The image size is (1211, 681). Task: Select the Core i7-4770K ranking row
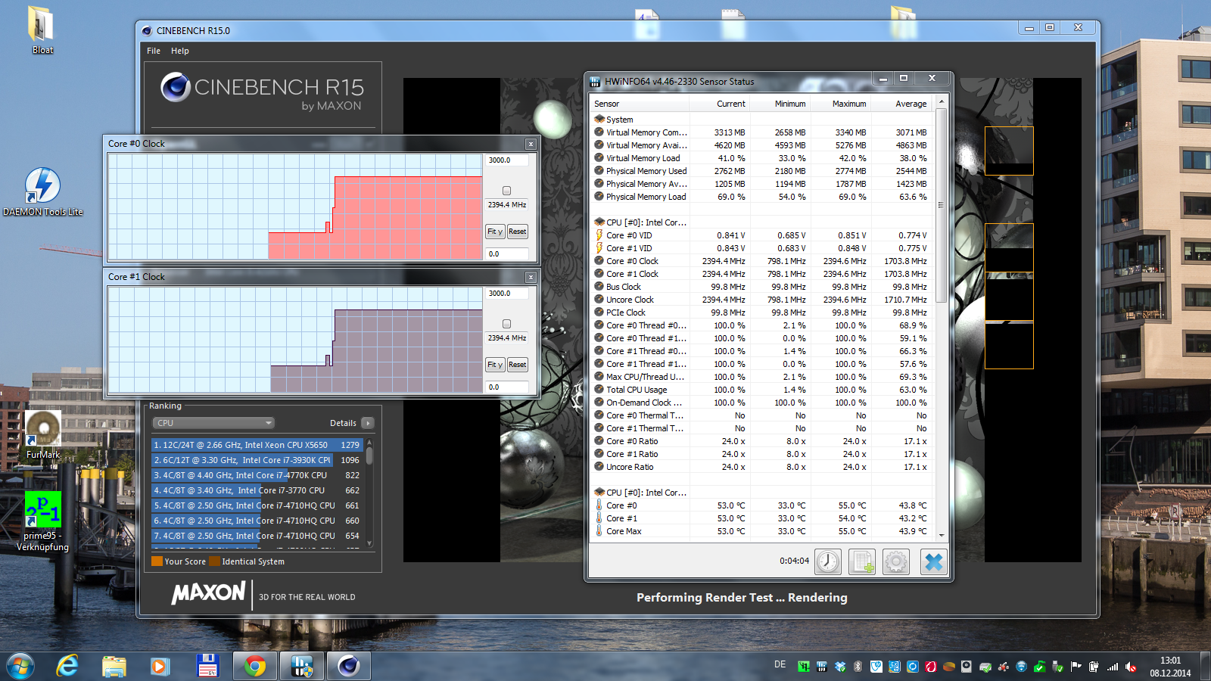click(257, 475)
